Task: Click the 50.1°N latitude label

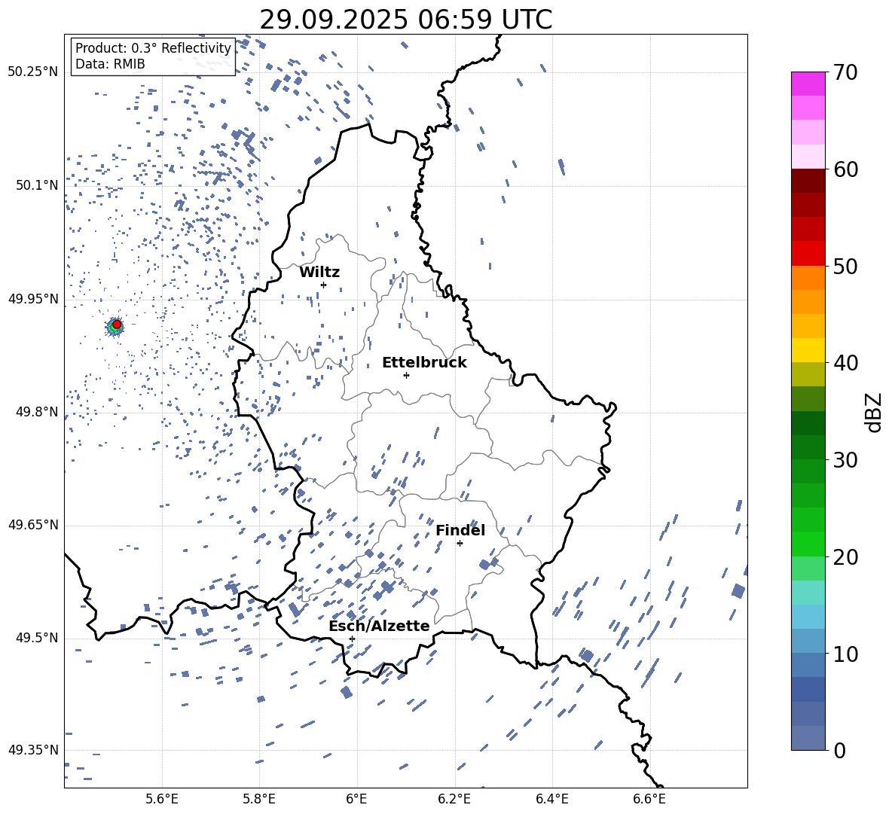Action: pos(37,185)
